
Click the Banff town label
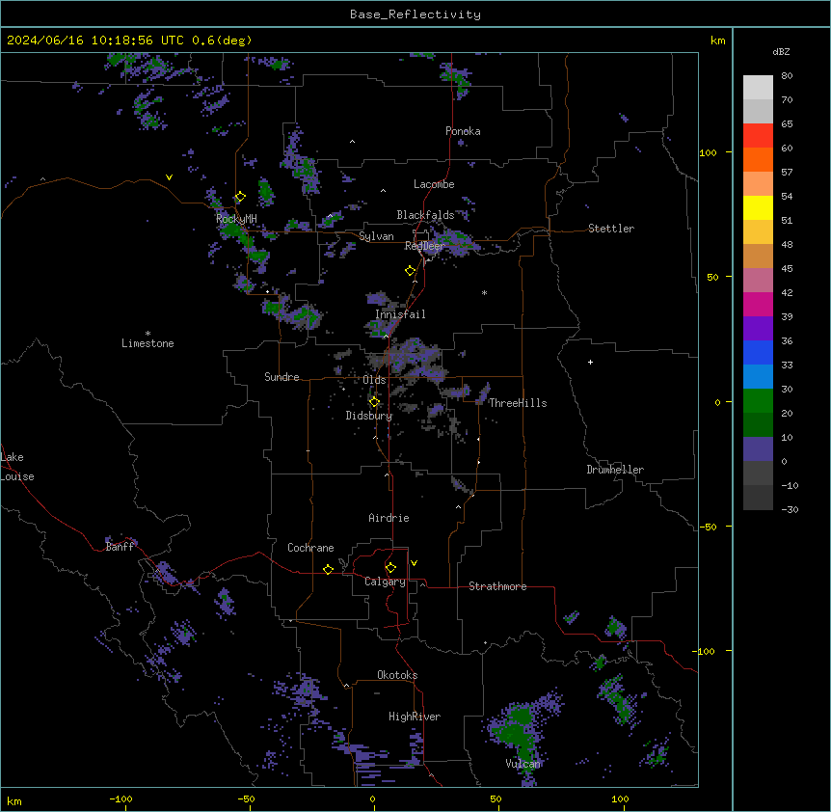tap(120, 547)
